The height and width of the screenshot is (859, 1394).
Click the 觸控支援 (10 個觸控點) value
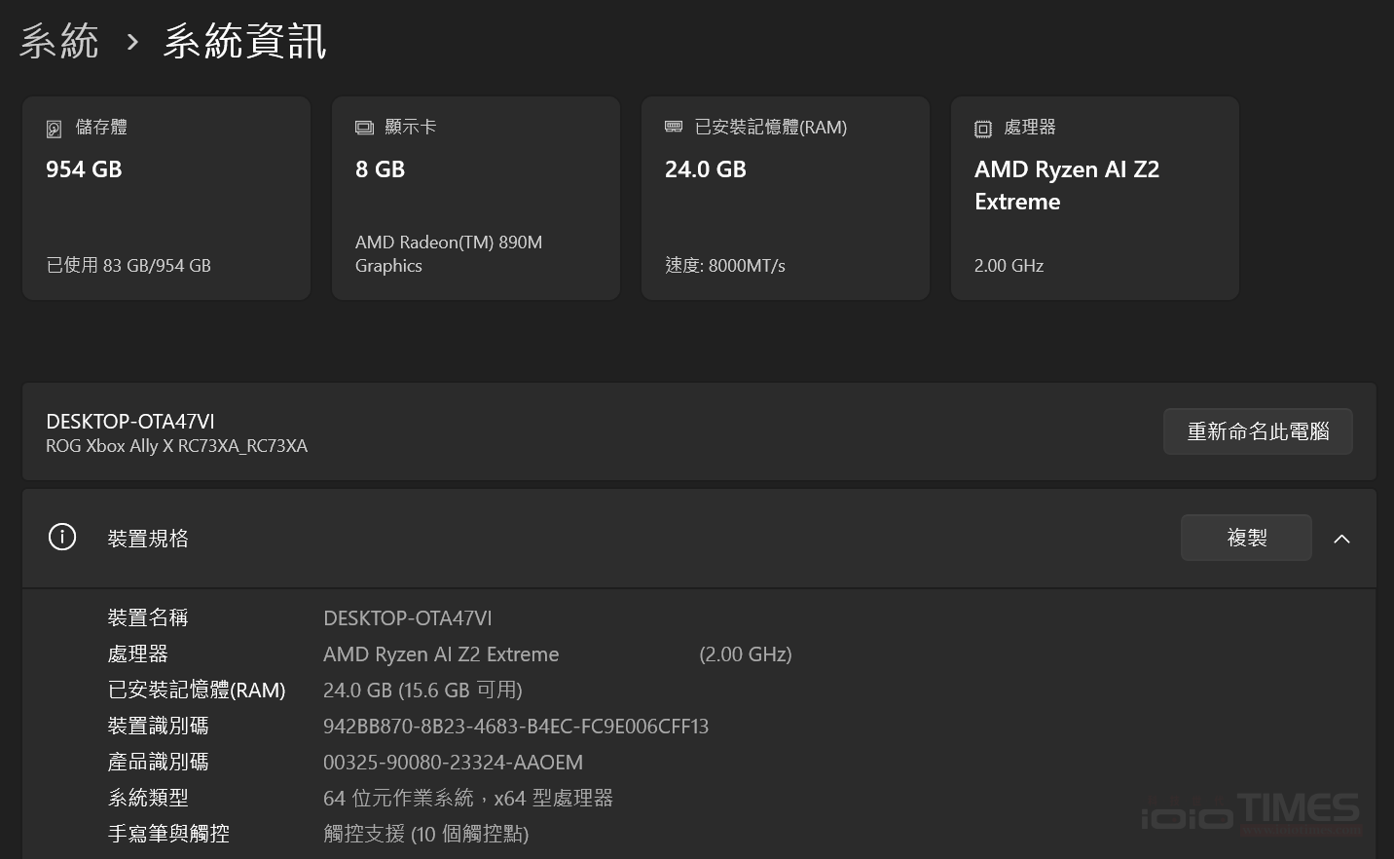426,835
